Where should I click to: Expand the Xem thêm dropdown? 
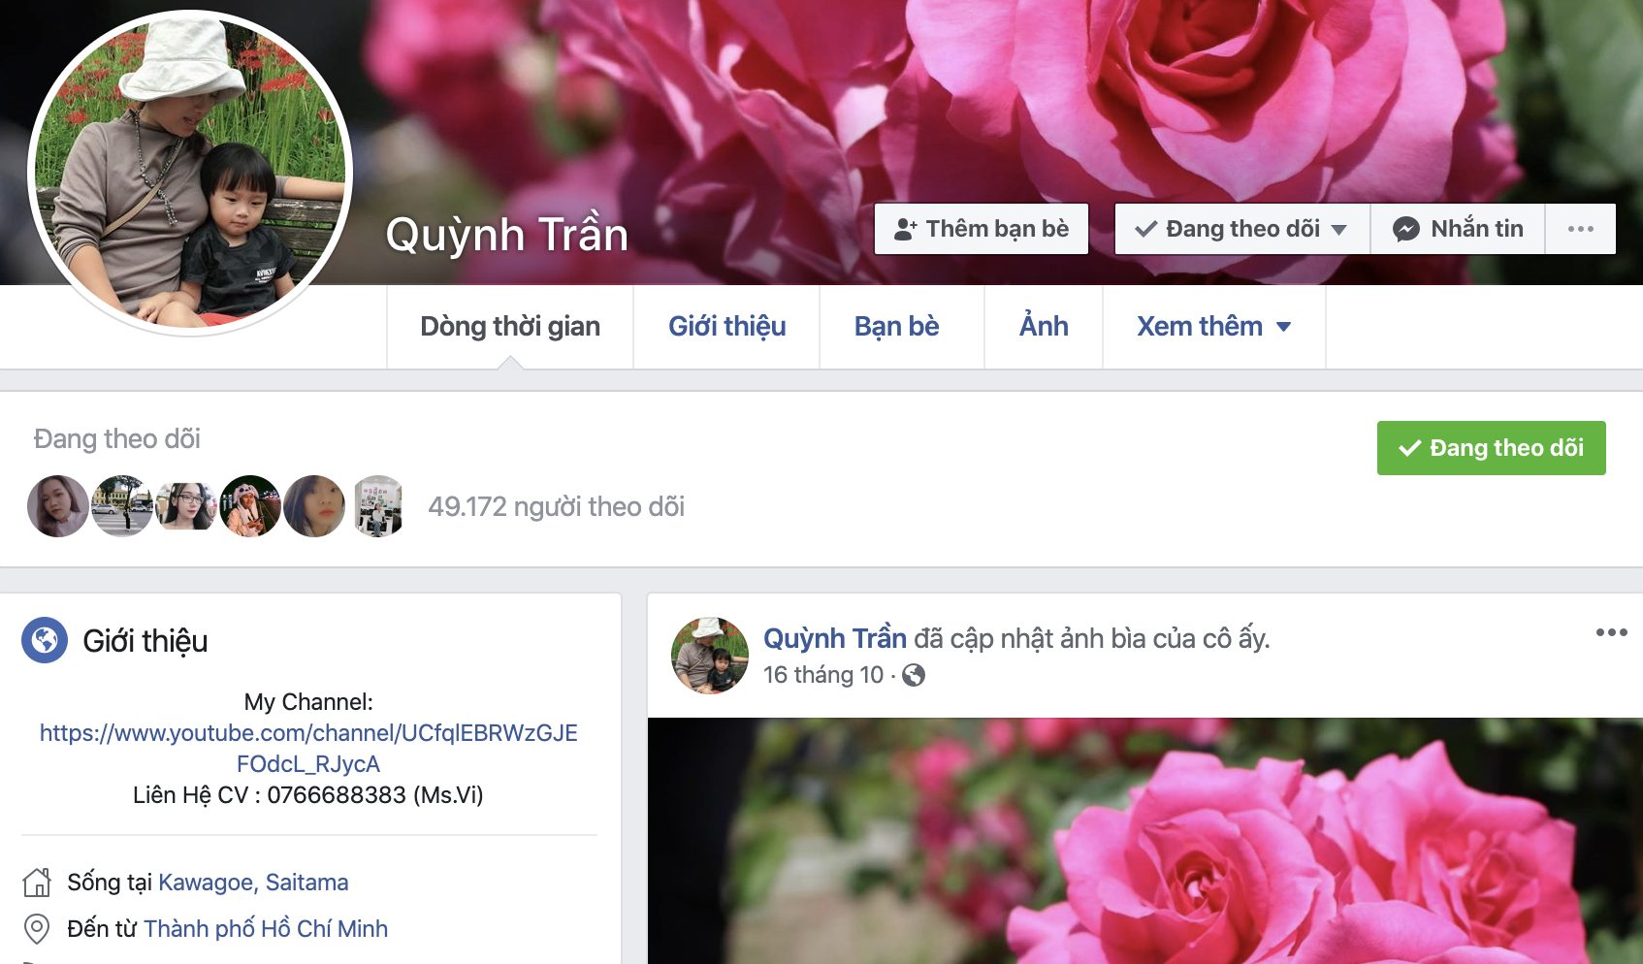coord(1213,327)
